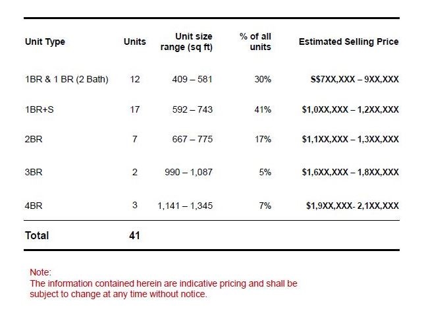The height and width of the screenshot is (313, 426).
Task: Select the '% of all units' header
Action: pyautogui.click(x=255, y=42)
